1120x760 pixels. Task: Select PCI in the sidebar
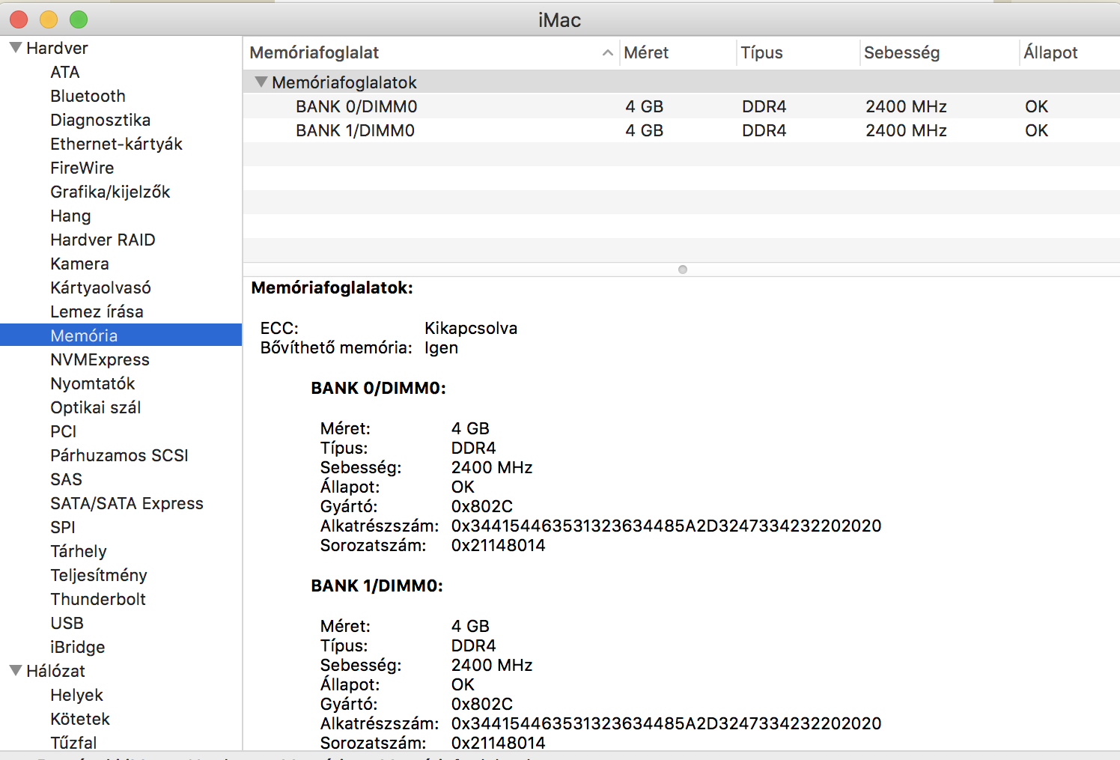click(63, 431)
